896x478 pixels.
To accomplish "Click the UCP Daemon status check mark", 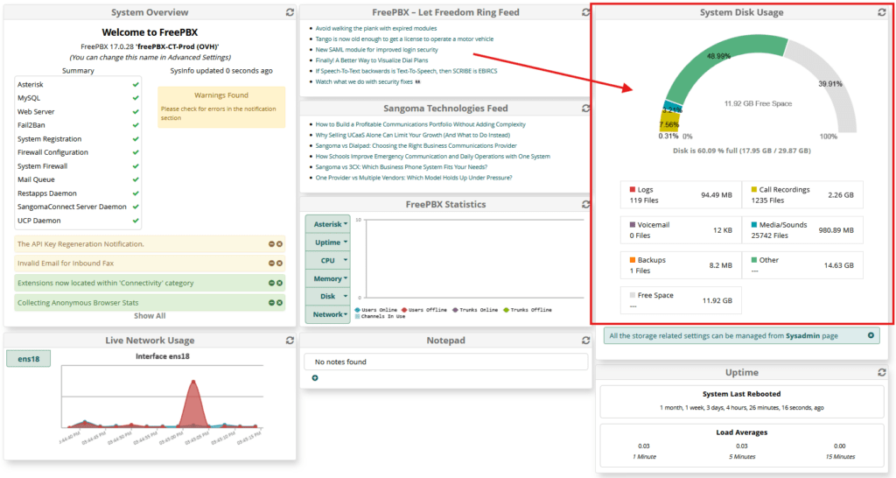I will coord(136,221).
